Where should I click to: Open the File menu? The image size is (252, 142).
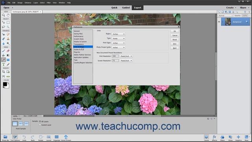(x=9, y=3)
